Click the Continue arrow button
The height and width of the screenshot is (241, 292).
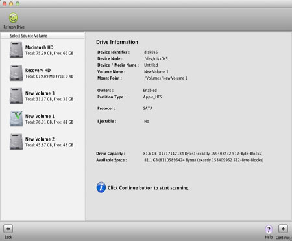(283, 229)
